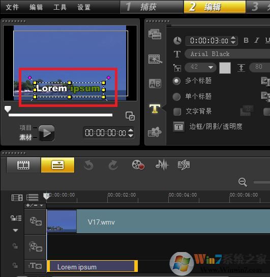The width and height of the screenshot is (270, 277).
Task: Open the Sound Mixer icon
Action: click(162, 164)
